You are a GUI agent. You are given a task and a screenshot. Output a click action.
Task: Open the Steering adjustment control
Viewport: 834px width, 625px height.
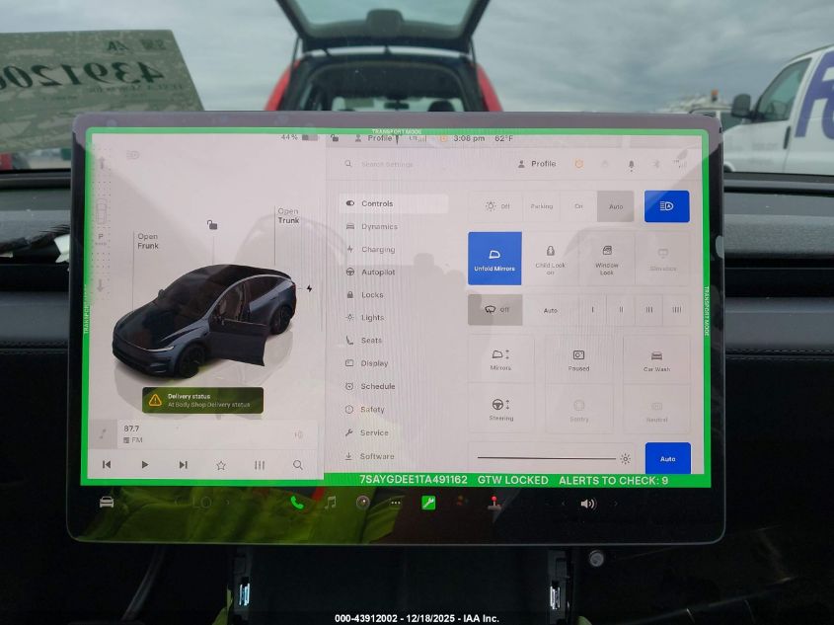499,407
